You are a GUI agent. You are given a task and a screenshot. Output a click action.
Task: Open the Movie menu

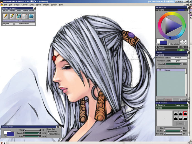[39, 5]
